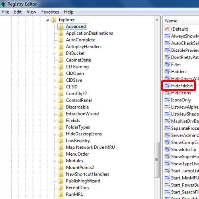
Task: Open the Help menu
Action: (x=68, y=12)
